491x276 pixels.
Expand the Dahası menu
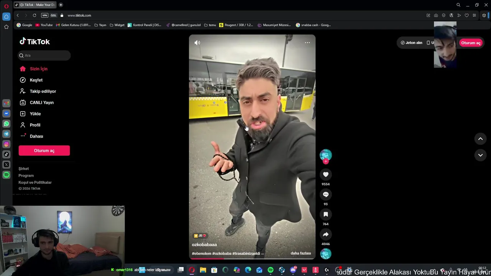pyautogui.click(x=31, y=136)
